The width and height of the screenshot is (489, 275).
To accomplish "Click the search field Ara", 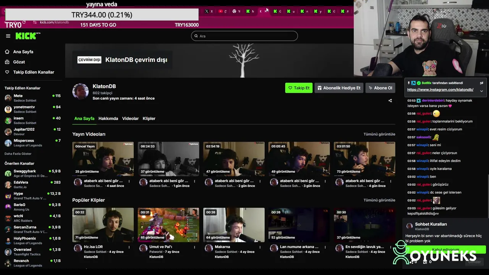I will pos(244,36).
